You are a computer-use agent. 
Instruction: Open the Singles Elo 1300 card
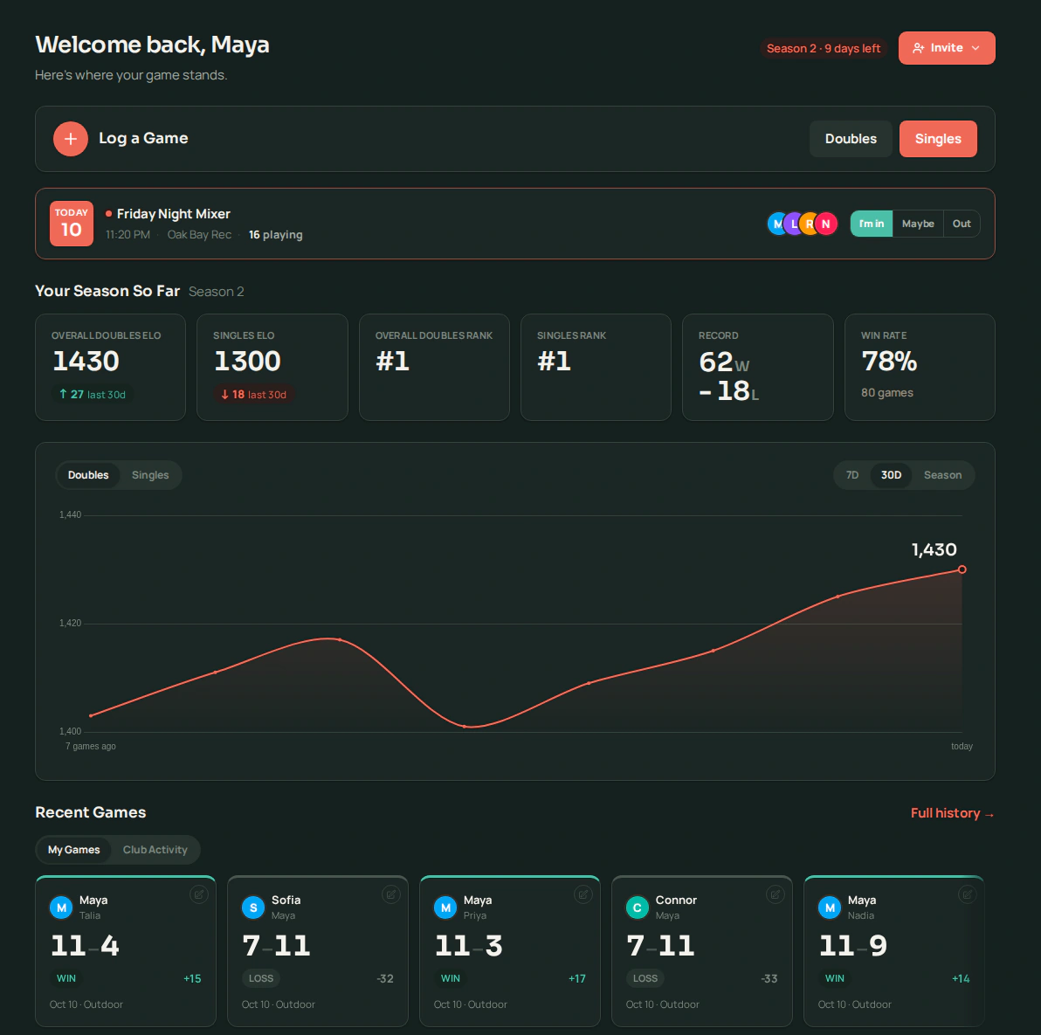pos(272,367)
